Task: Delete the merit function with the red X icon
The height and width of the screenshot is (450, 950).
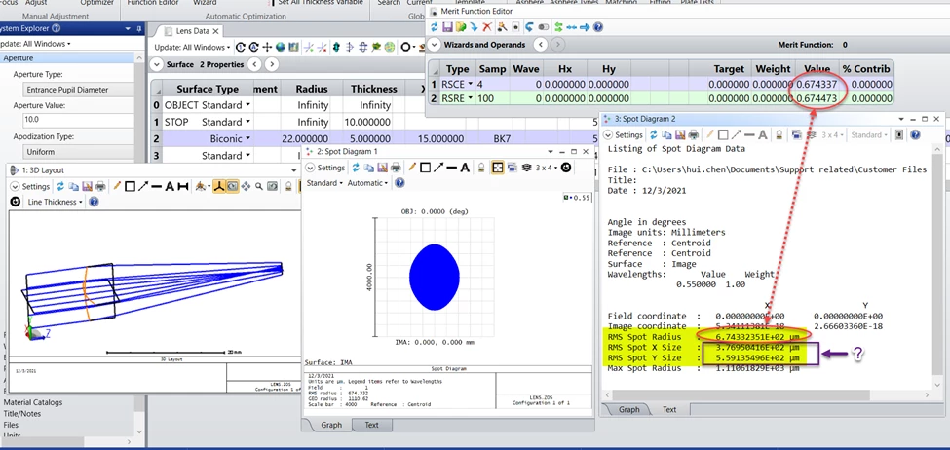Action: pos(487,27)
